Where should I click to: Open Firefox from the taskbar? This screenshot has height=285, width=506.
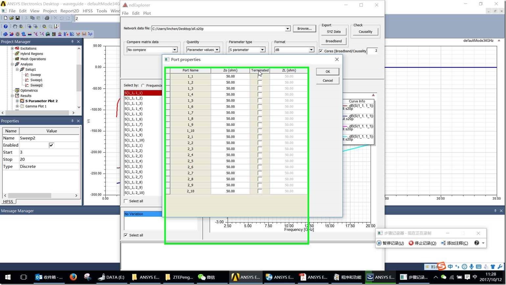pos(73,277)
